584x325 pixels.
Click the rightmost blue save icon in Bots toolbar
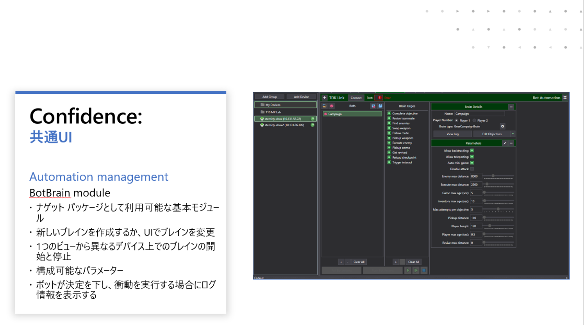(380, 106)
